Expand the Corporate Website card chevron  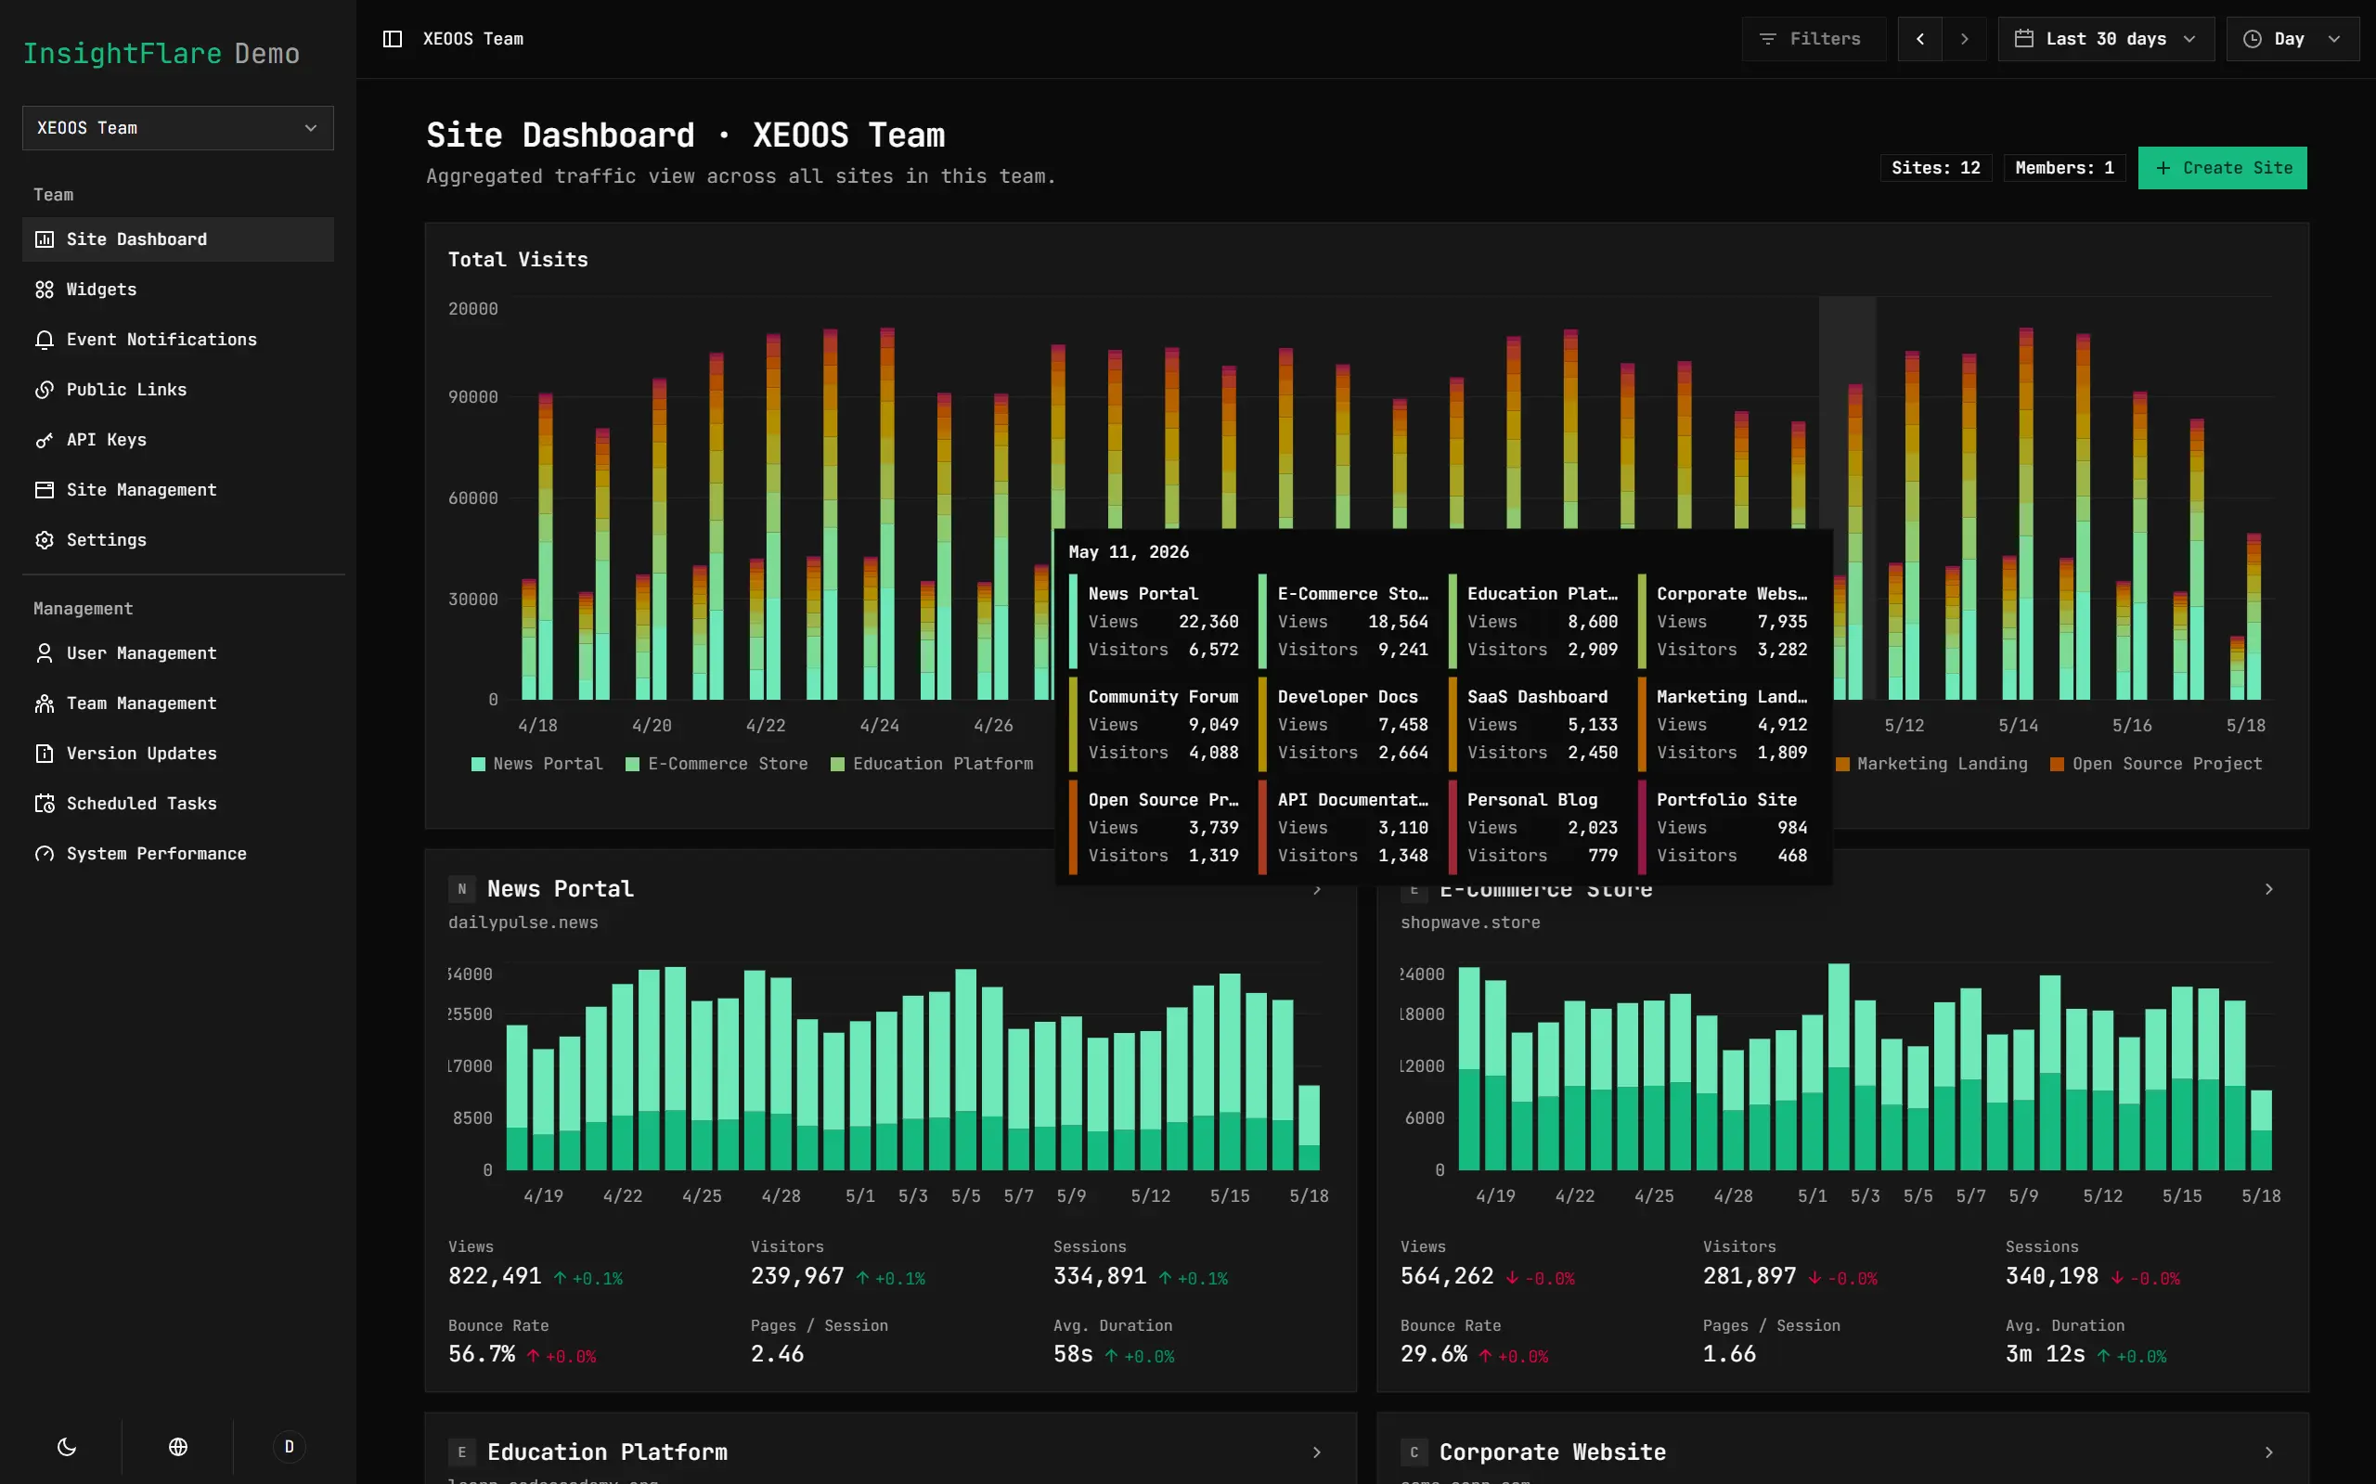pyautogui.click(x=2269, y=1452)
